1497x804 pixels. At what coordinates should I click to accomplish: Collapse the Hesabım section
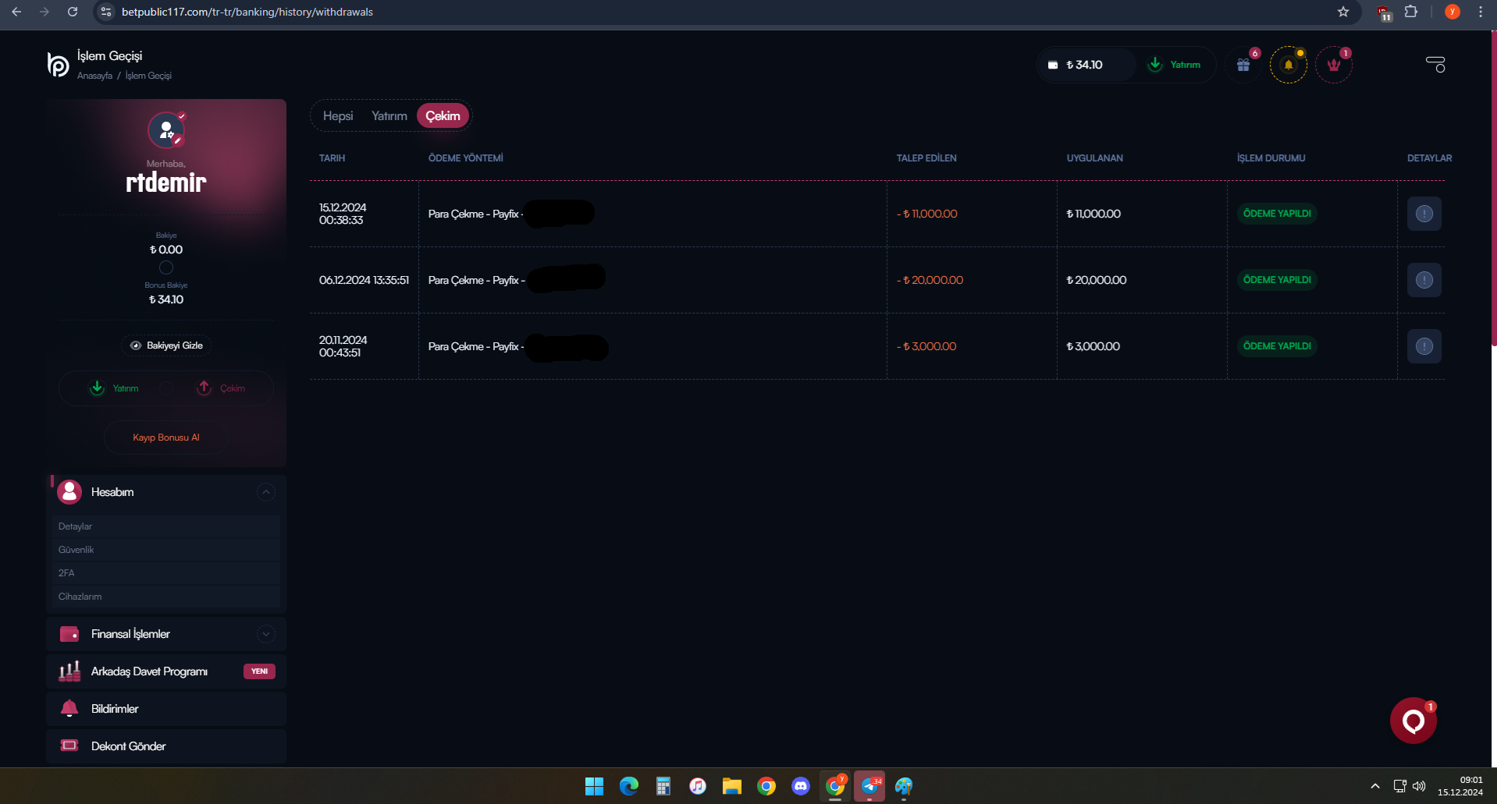coord(265,492)
